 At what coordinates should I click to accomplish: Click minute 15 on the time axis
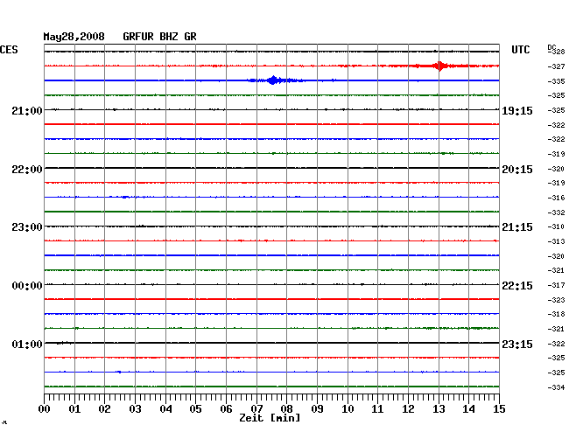point(499,409)
